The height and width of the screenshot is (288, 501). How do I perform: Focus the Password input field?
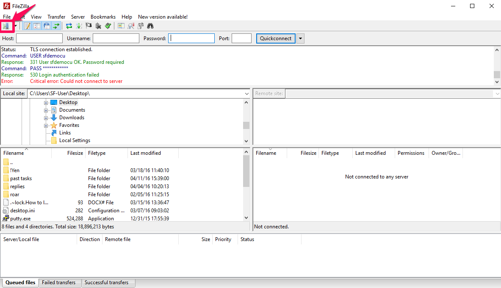191,38
